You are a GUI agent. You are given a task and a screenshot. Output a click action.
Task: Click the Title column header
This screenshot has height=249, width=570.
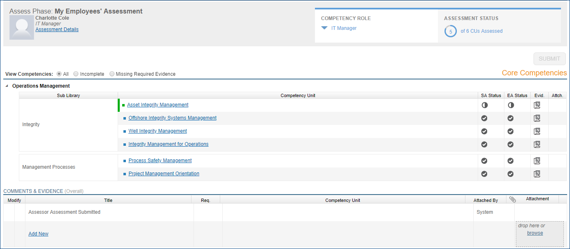(108, 200)
